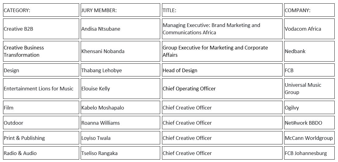The height and width of the screenshot is (162, 338).
Task: Select jury member Andisa Ntsubane
Action: coord(120,29)
